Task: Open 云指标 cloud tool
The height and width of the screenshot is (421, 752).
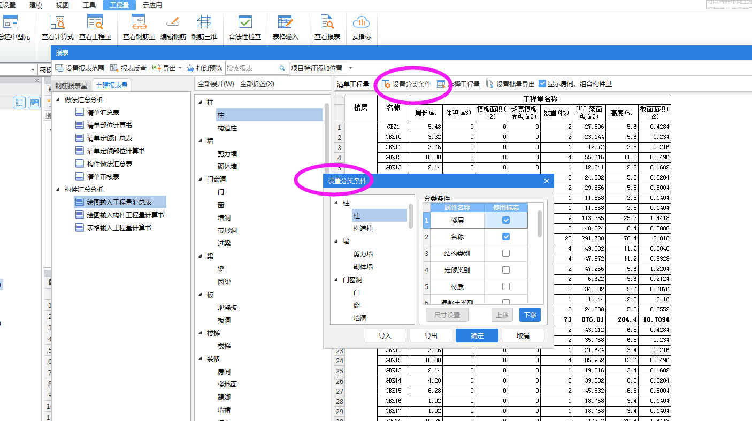Action: click(362, 28)
